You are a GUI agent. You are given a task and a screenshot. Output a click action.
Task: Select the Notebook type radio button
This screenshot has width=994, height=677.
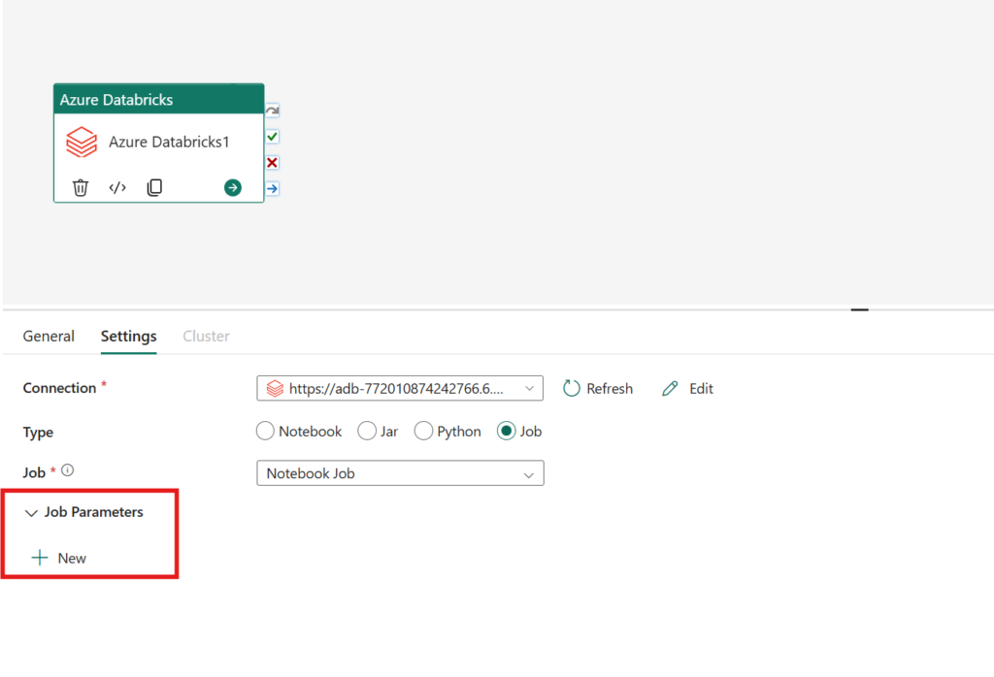click(265, 432)
